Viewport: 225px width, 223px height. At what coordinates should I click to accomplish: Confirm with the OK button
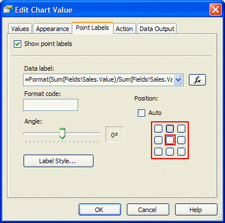pyautogui.click(x=100, y=210)
